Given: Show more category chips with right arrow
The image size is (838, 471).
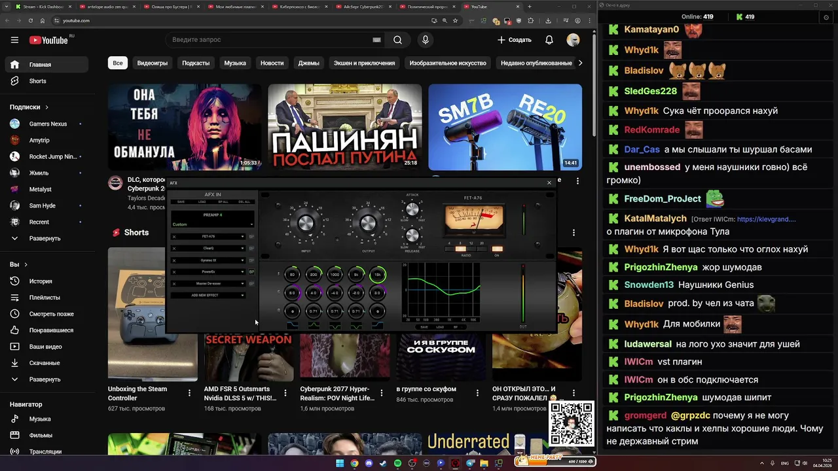Looking at the screenshot, I should 579,63.
